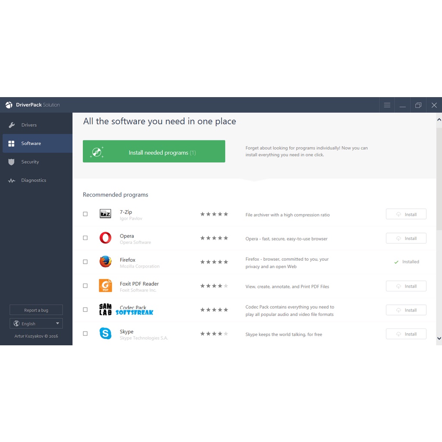The width and height of the screenshot is (442, 442).
Task: Select the Foxit PDF Reader checkbox
Action: tap(85, 286)
